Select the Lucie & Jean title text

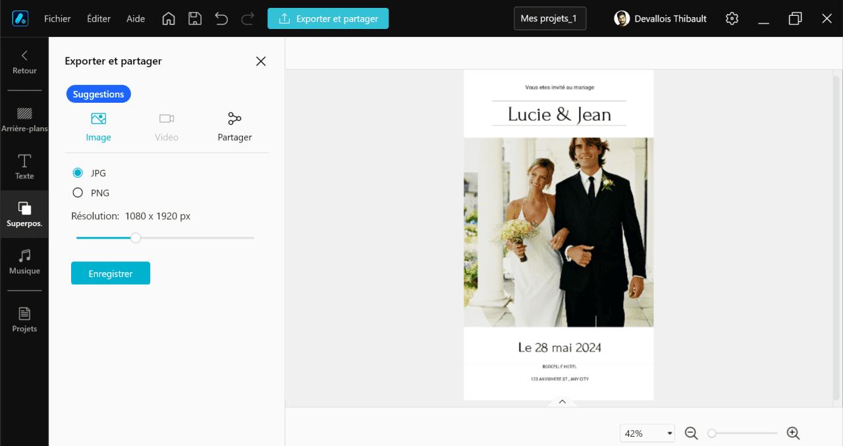coord(559,114)
